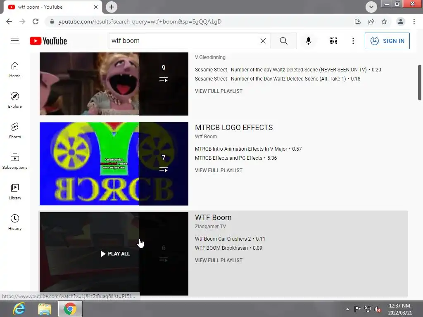This screenshot has height=317, width=423.
Task: Open the MTRCB LOGO EFFECTS title
Action: (x=234, y=128)
